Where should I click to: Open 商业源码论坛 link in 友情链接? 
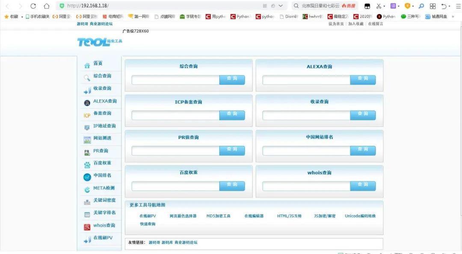(x=186, y=242)
